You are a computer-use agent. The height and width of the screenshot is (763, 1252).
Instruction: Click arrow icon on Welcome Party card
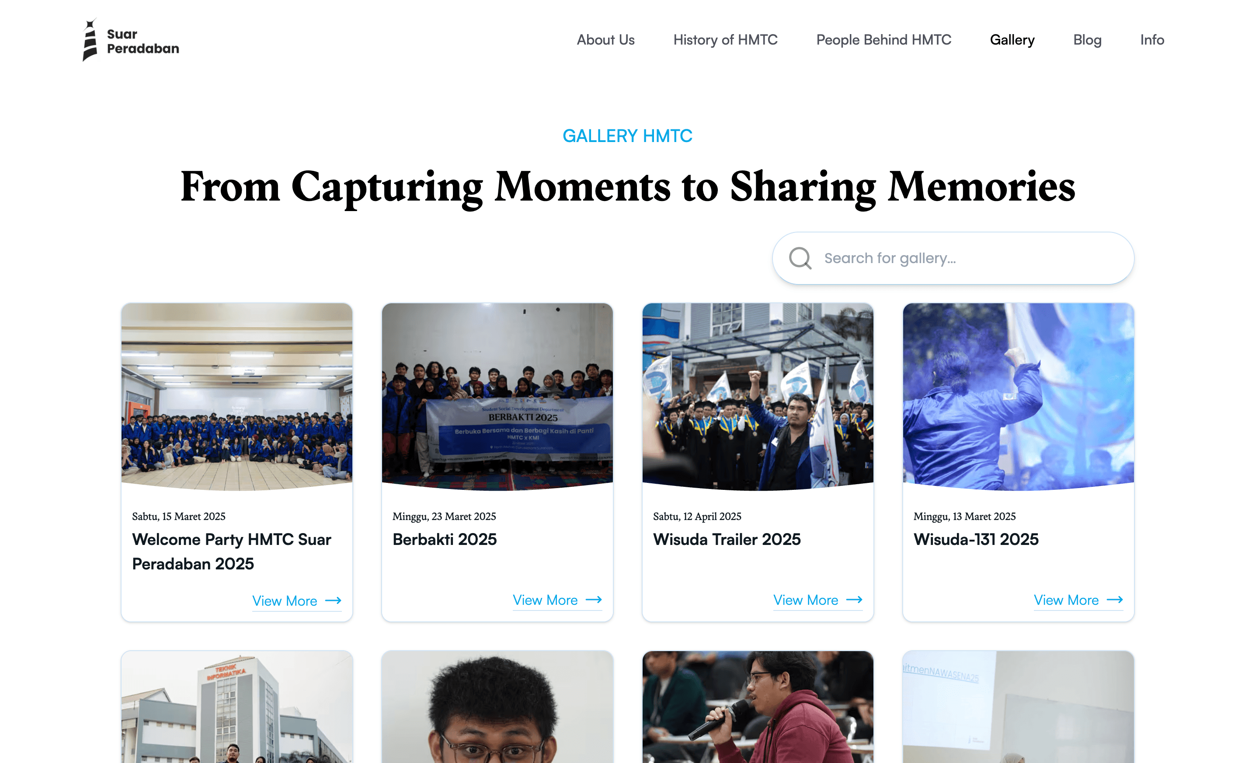(x=333, y=600)
